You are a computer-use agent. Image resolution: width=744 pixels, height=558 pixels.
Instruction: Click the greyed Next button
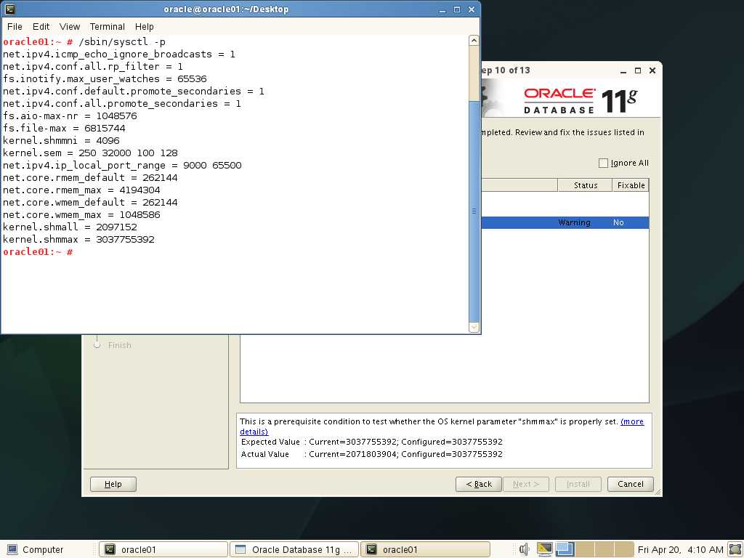(x=526, y=484)
